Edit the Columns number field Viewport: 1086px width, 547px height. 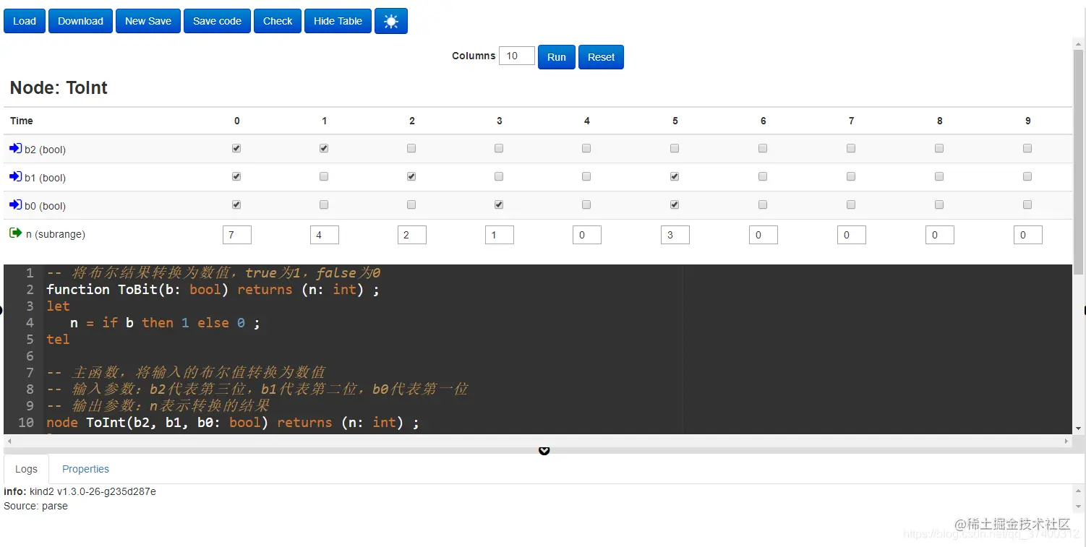pos(517,56)
